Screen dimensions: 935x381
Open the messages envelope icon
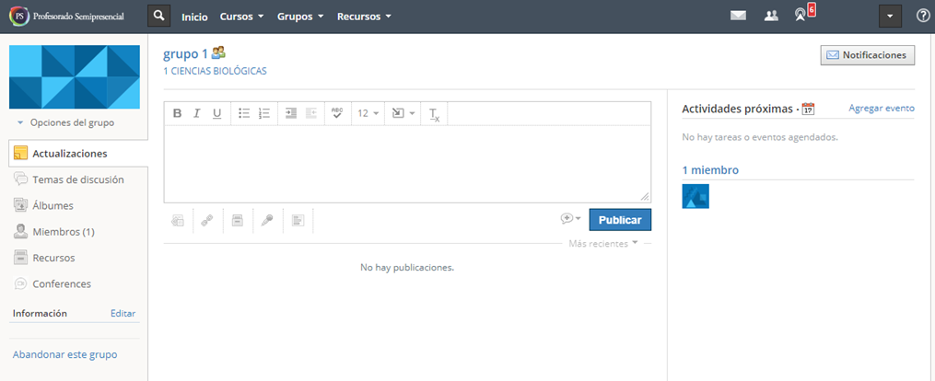(x=738, y=16)
